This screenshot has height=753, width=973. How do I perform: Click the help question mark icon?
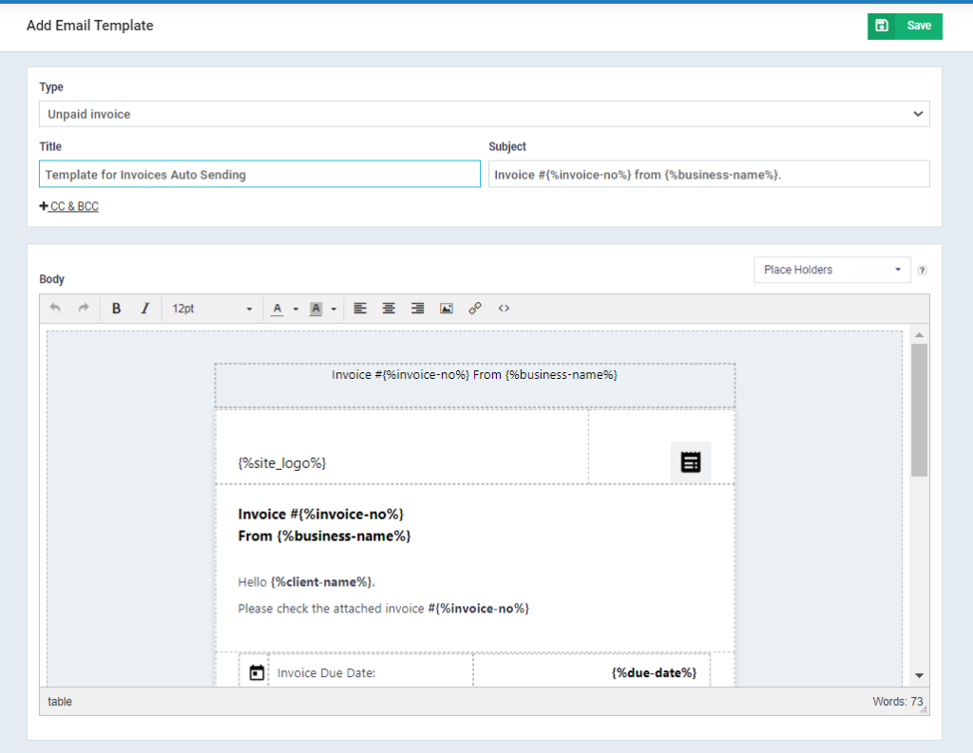(x=922, y=271)
